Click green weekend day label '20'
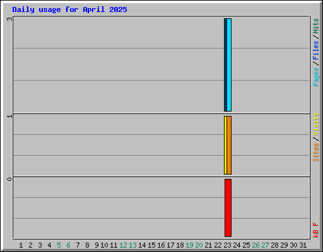This screenshot has width=323, height=252. [199, 245]
